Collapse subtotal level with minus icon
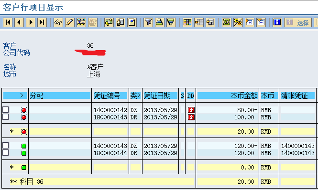The width and height of the screenshot is (318, 190). [x=261, y=22]
